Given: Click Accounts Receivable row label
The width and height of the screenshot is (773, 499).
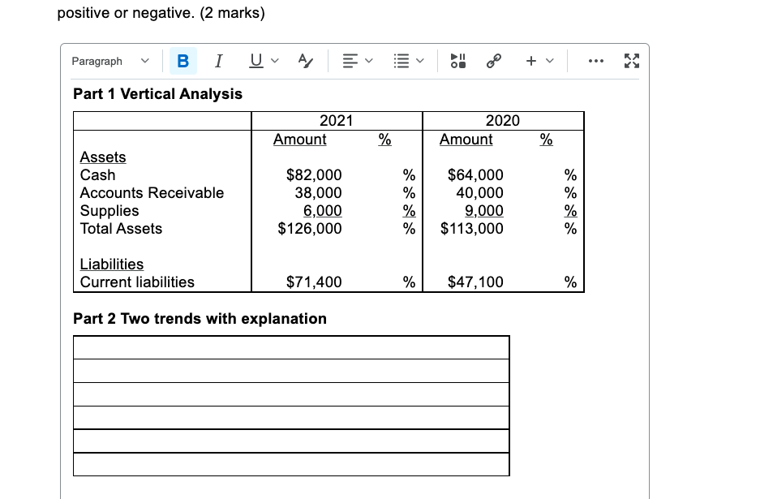Looking at the screenshot, I should point(152,193).
